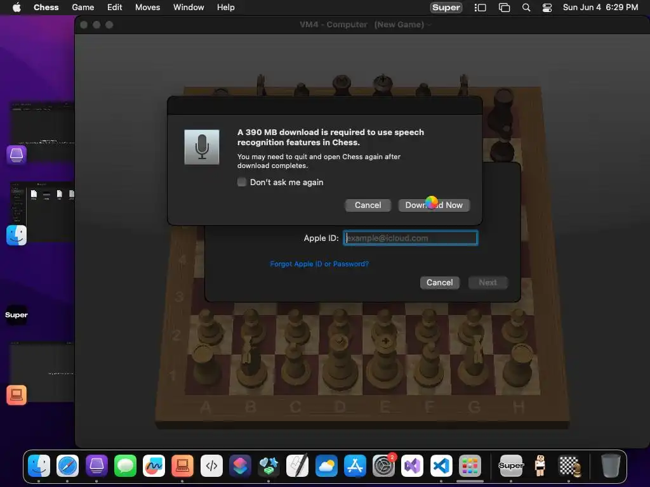The width and height of the screenshot is (650, 487).
Task: Cancel the Apple ID sign-in sheet
Action: click(439, 283)
